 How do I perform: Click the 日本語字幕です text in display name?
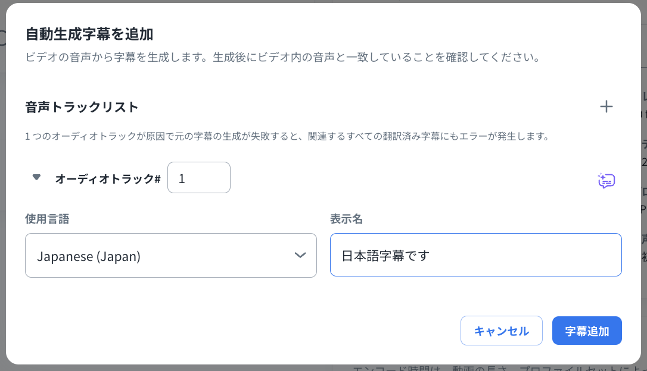click(x=385, y=256)
